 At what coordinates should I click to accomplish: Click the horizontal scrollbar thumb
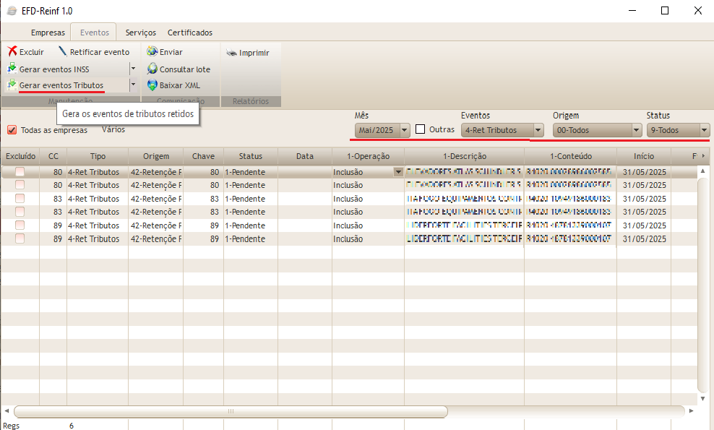pyautogui.click(x=231, y=411)
